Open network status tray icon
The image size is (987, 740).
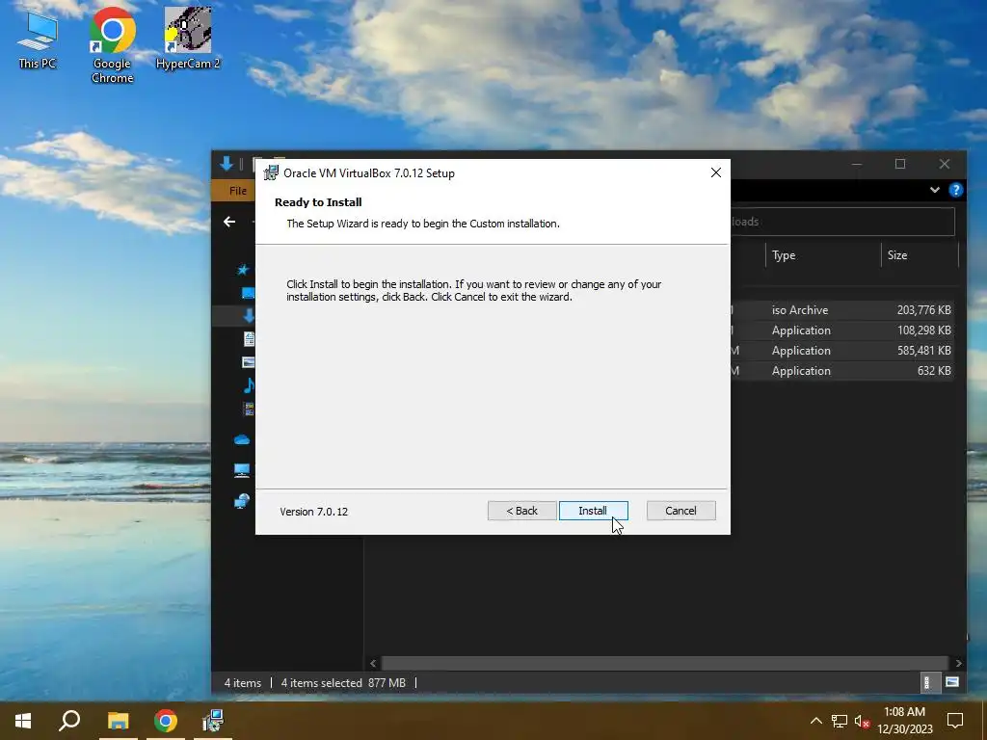[x=840, y=721]
